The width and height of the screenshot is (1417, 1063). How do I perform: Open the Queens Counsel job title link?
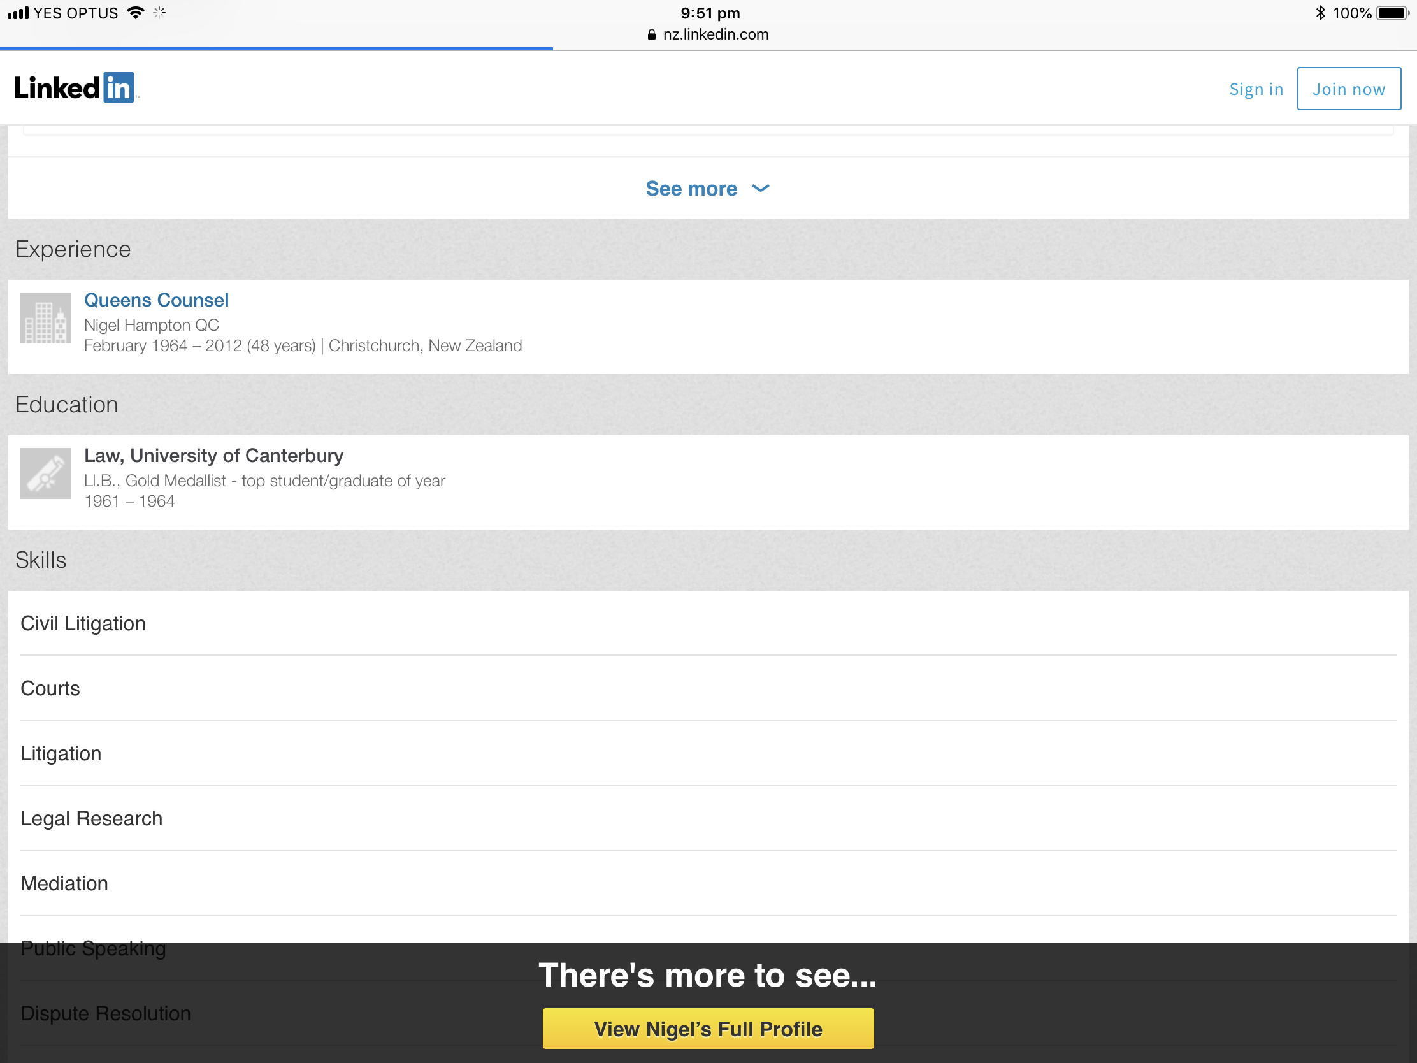click(156, 300)
